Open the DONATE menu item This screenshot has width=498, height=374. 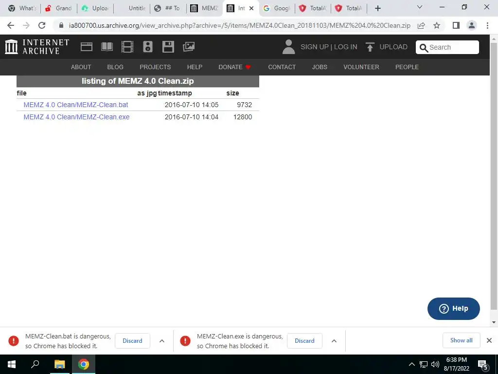[234, 67]
